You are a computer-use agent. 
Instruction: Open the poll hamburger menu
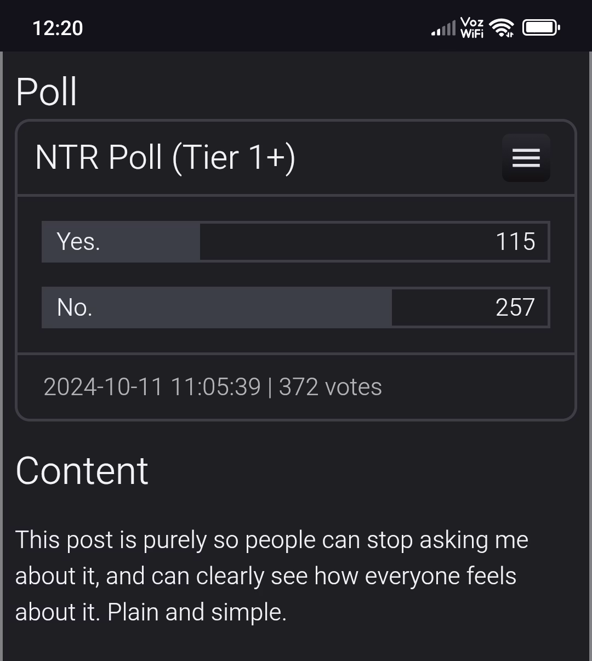coord(526,158)
